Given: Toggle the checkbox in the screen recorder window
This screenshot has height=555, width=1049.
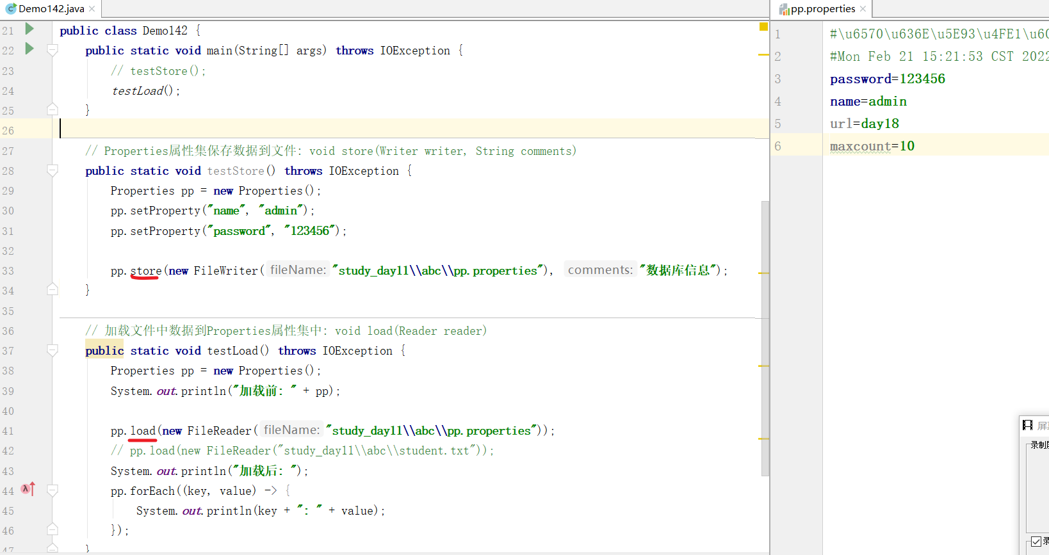Looking at the screenshot, I should pyautogui.click(x=1036, y=542).
